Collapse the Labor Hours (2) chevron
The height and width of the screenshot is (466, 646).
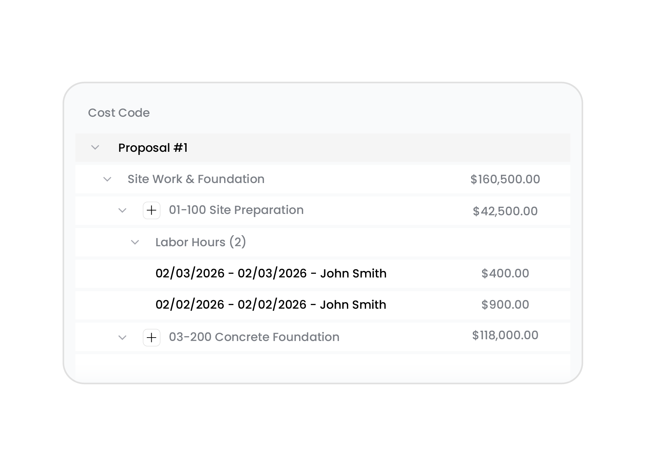(135, 242)
